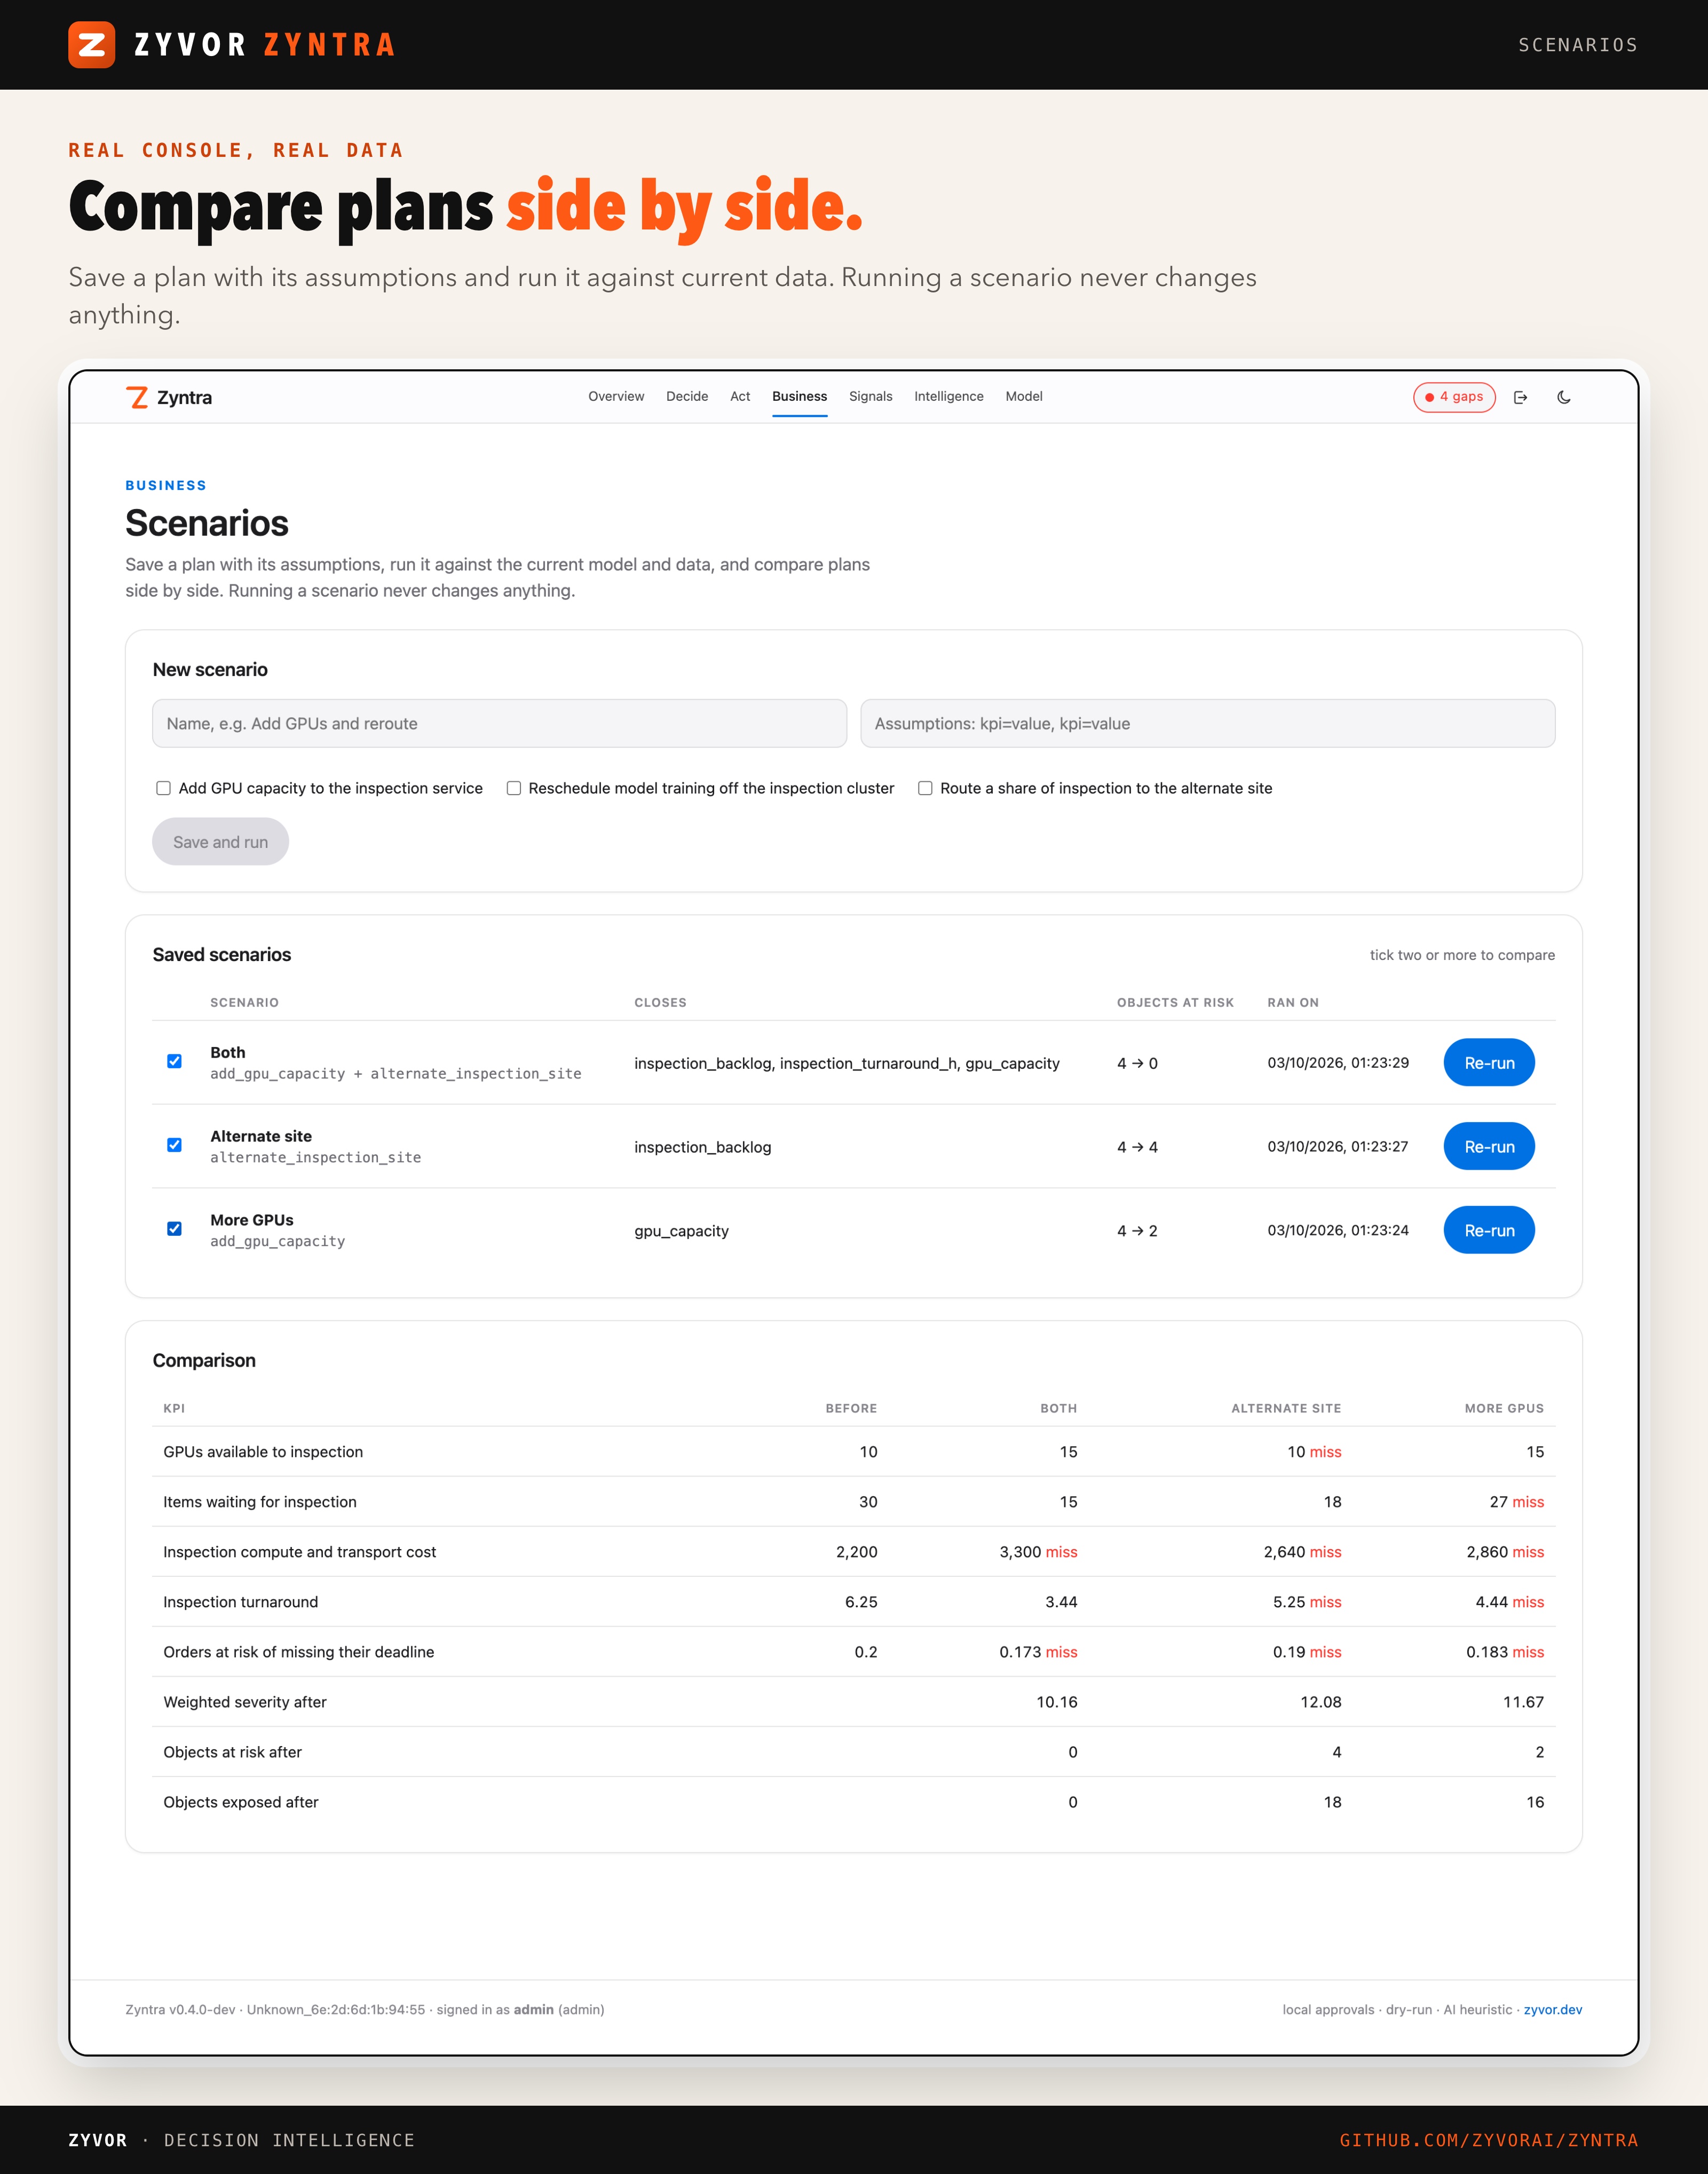
Task: Click the 'Inspection turnaround' row label
Action: [241, 1601]
